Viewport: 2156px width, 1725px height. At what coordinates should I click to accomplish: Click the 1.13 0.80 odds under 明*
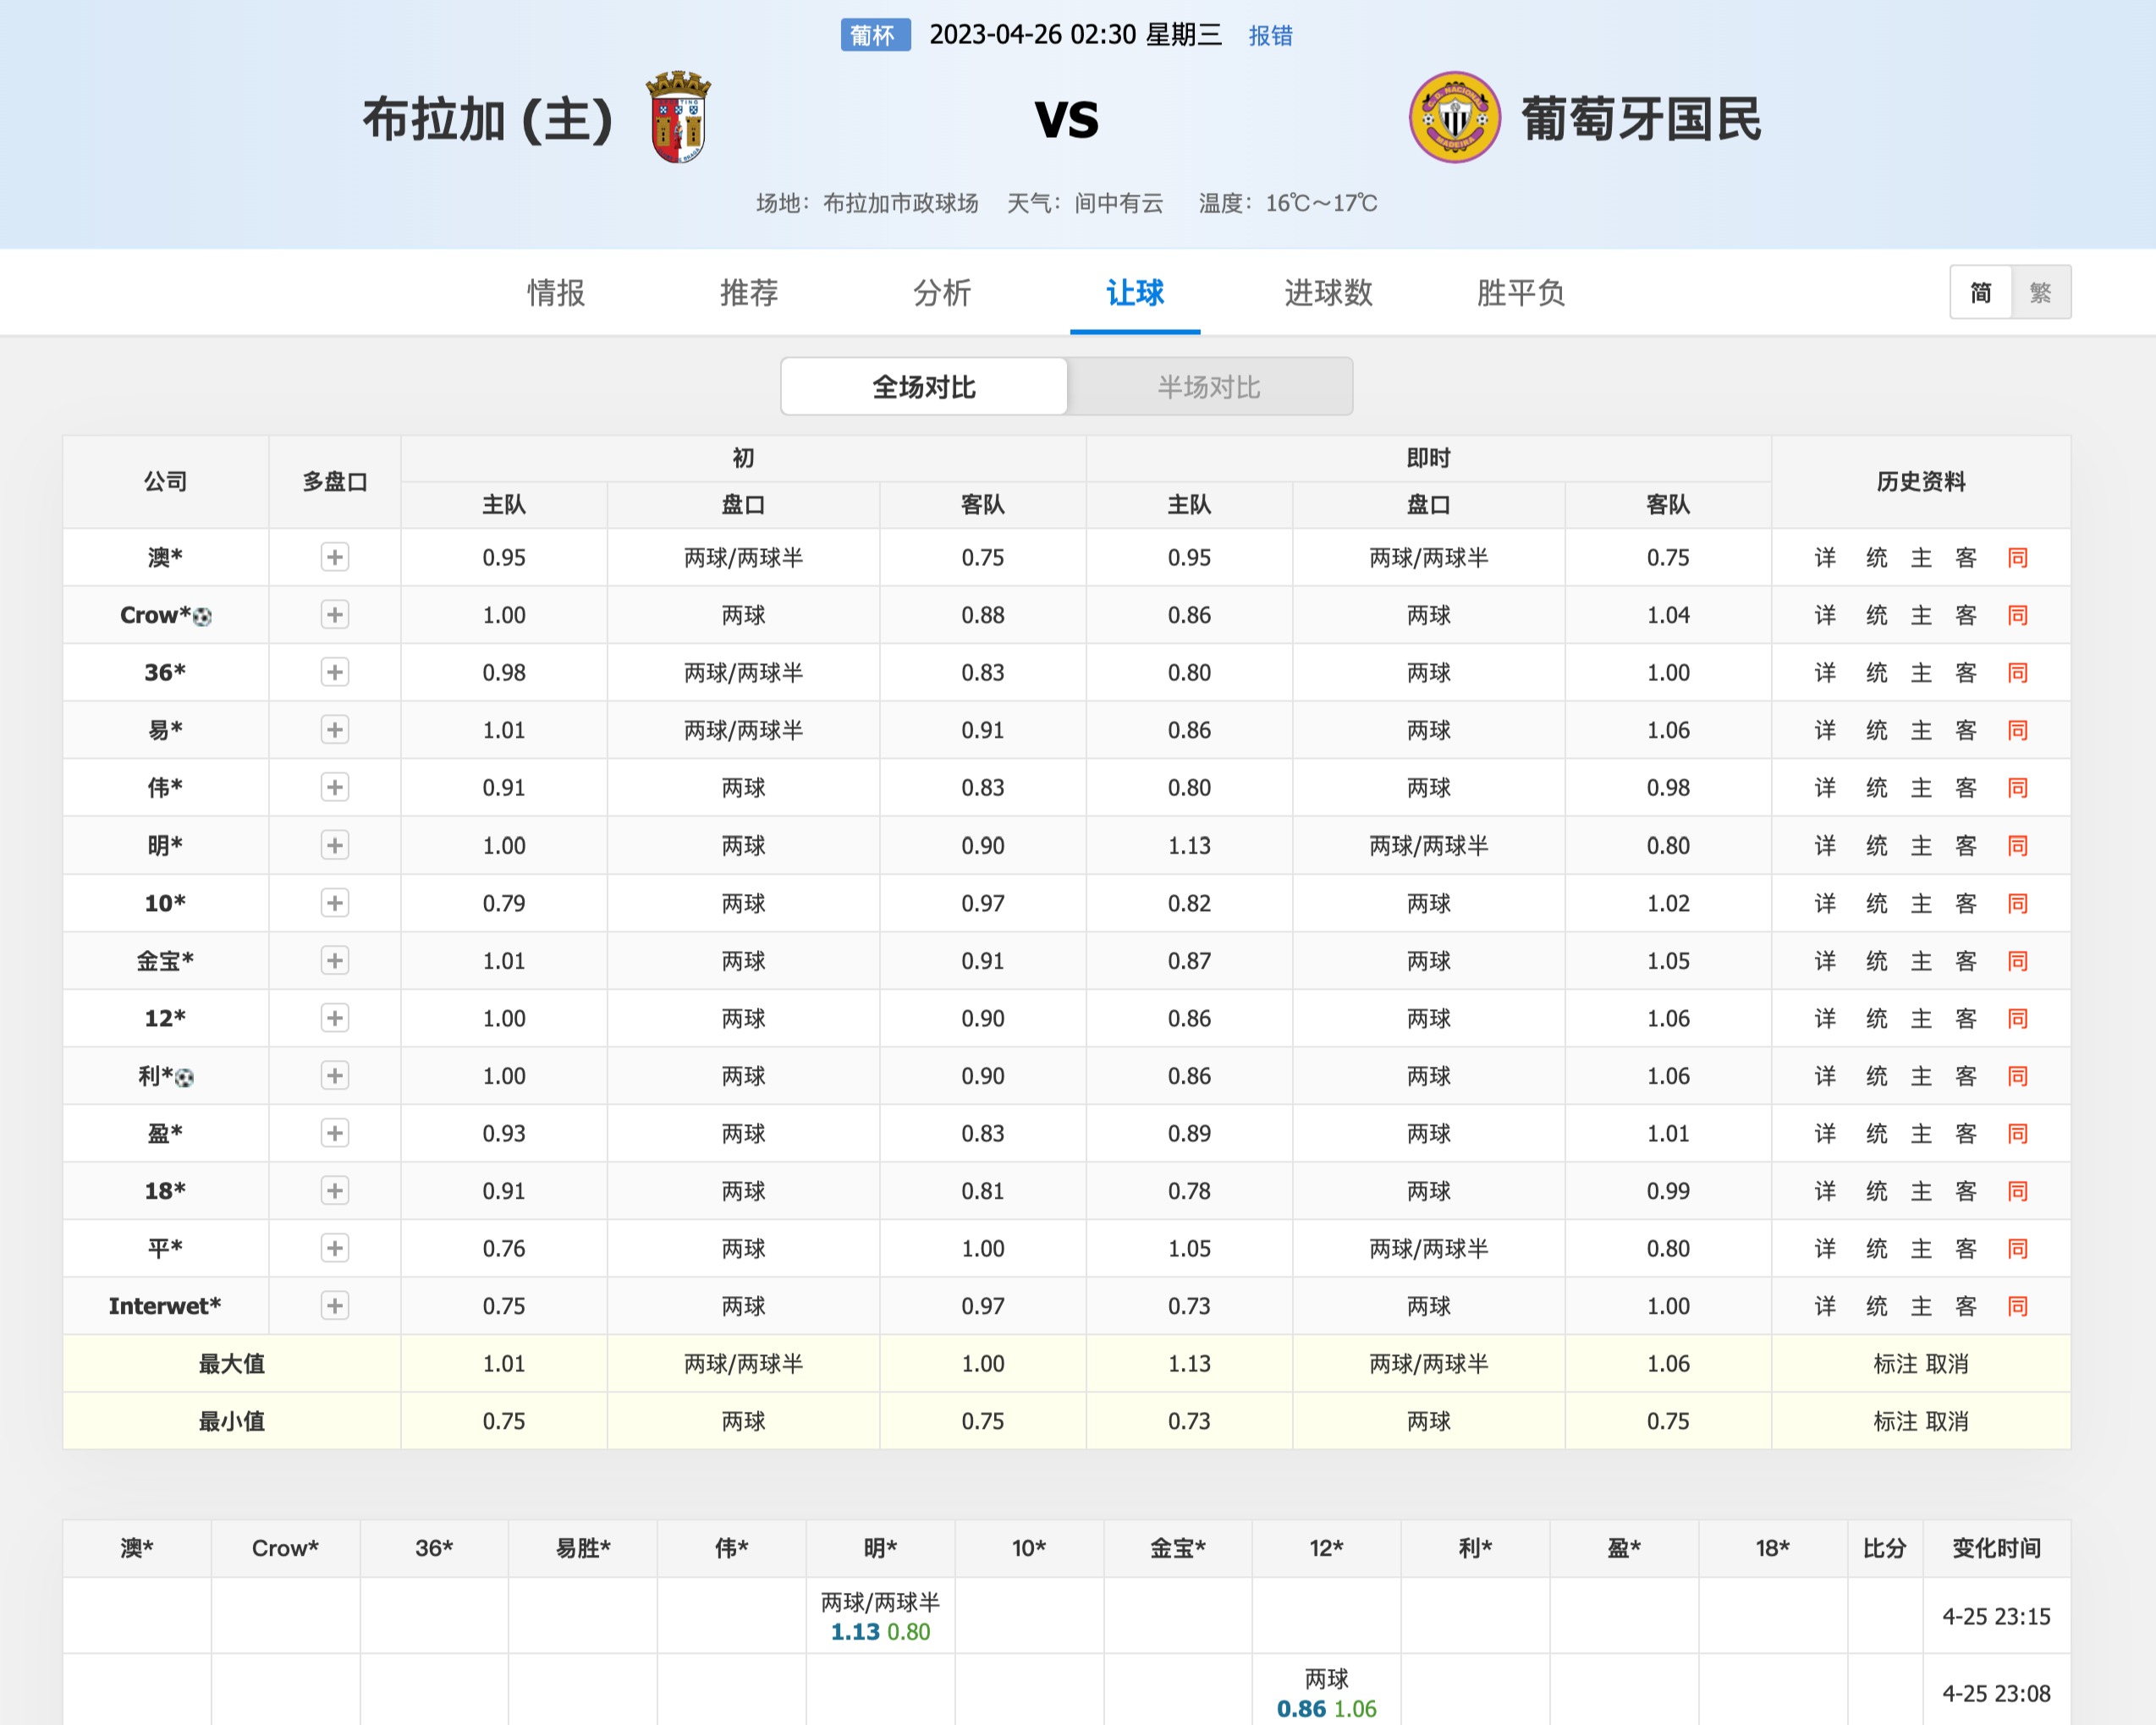(880, 1632)
